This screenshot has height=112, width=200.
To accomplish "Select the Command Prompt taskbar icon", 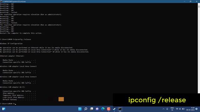I will tap(120, 109).
